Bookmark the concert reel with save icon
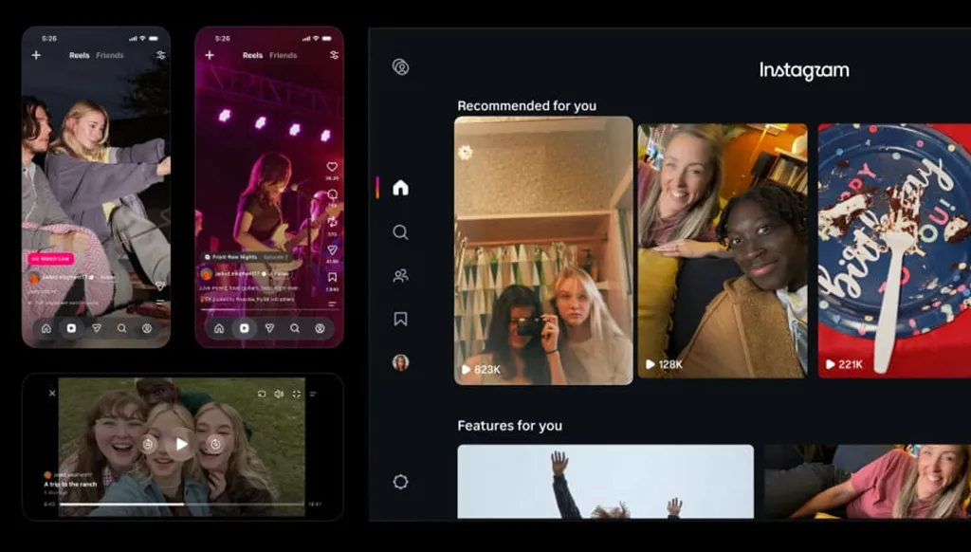Screen dimensions: 971x552 tap(333, 277)
